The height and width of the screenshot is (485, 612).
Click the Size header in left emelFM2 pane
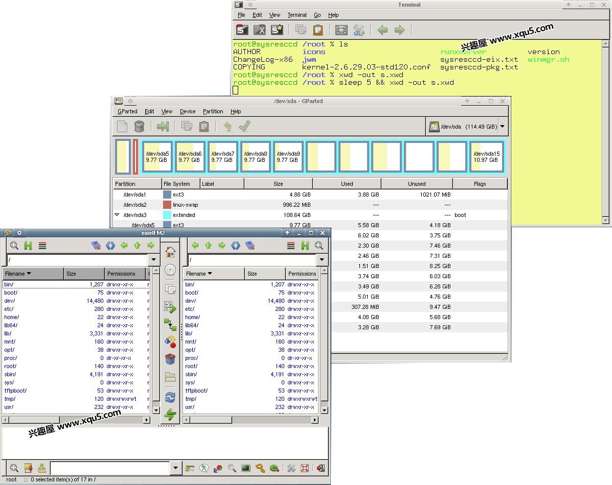84,274
